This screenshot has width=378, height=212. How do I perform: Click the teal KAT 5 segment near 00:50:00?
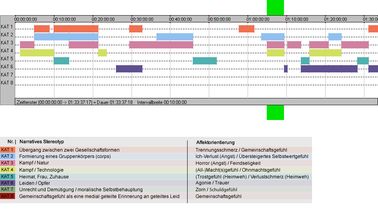tap(205, 60)
